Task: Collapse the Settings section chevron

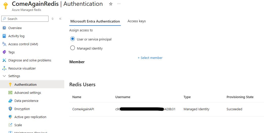Action: point(4,76)
